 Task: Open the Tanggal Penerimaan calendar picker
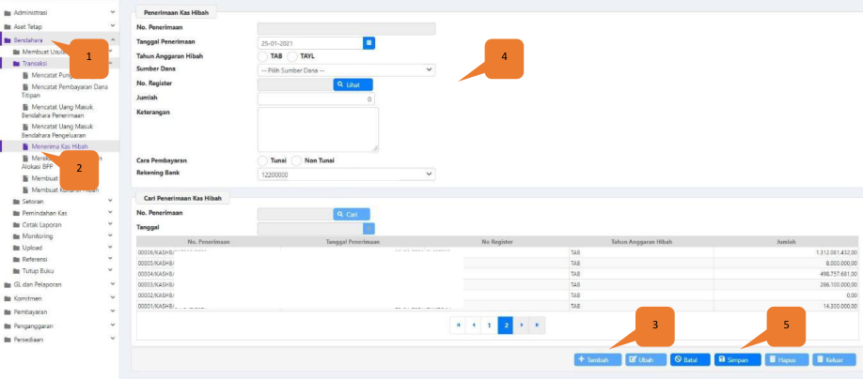coord(369,42)
